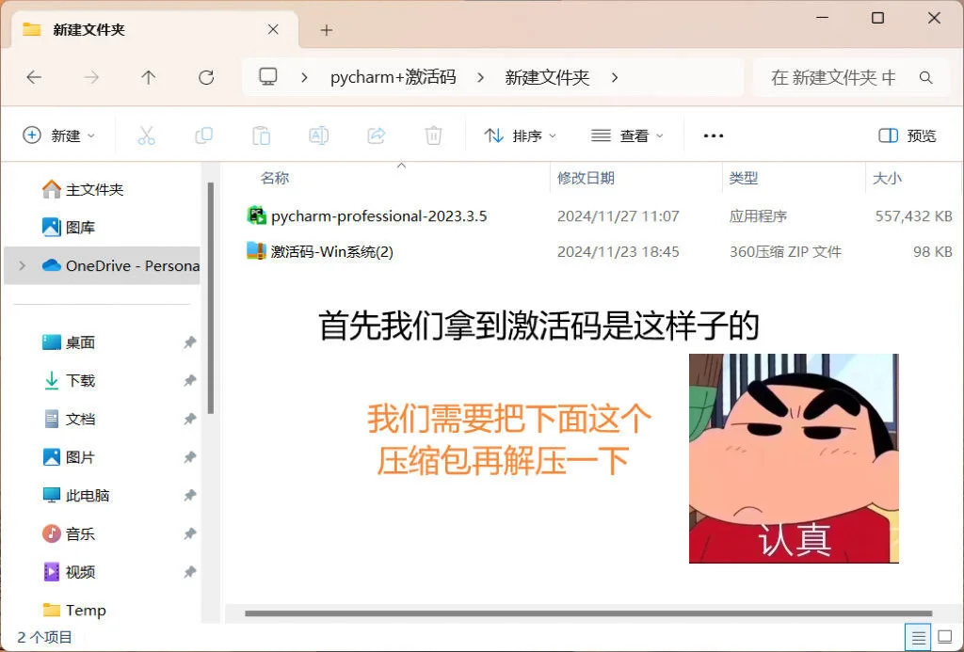Select the Cut icon in the toolbar

coord(146,135)
